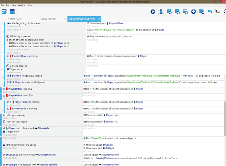Click the camera icon before Do =Player.X()

(x=85, y=138)
